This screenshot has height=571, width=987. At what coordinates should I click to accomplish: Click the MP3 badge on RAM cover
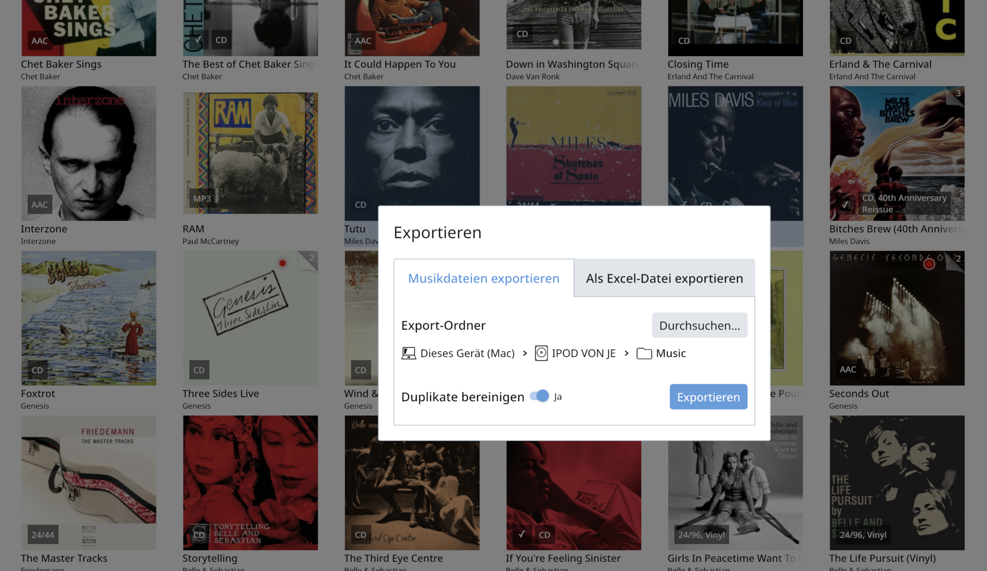tap(202, 198)
